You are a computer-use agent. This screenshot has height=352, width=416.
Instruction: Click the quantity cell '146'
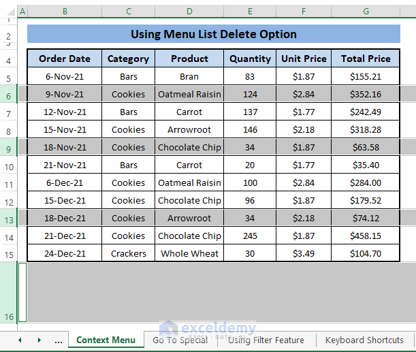point(250,130)
